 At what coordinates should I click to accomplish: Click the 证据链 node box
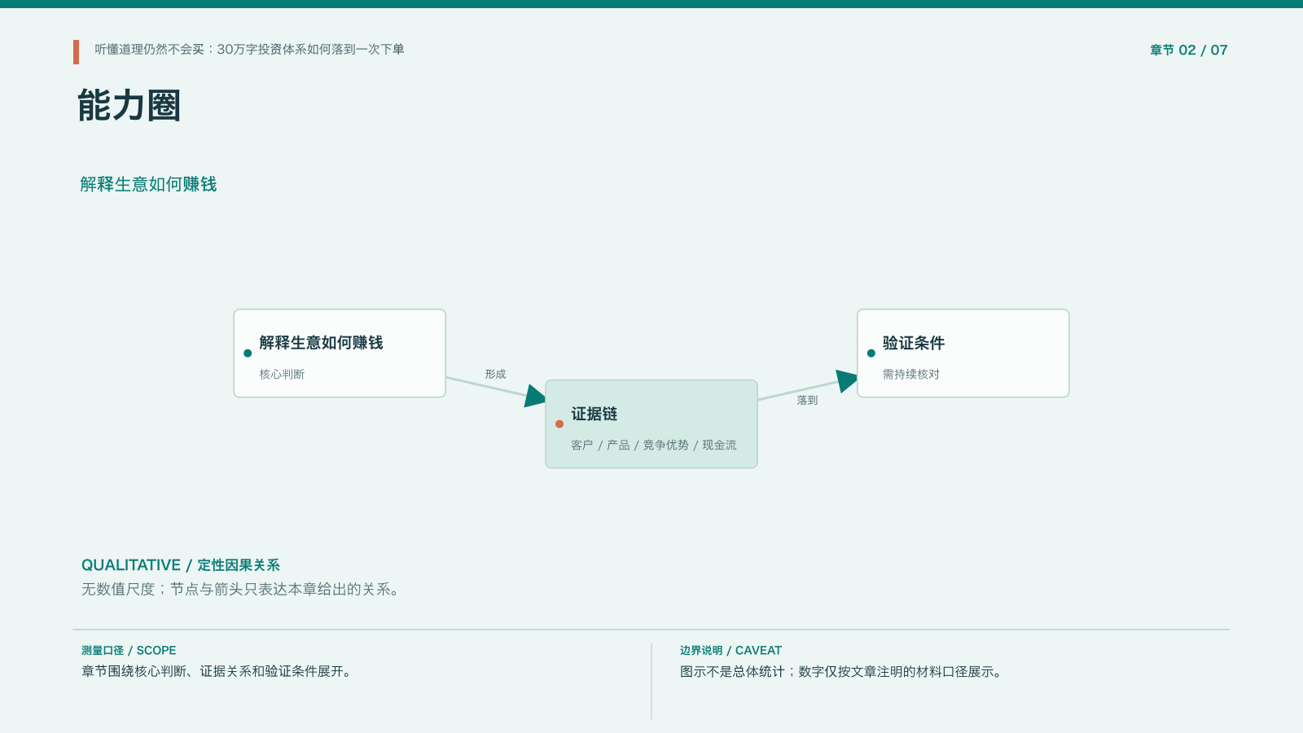pos(651,424)
